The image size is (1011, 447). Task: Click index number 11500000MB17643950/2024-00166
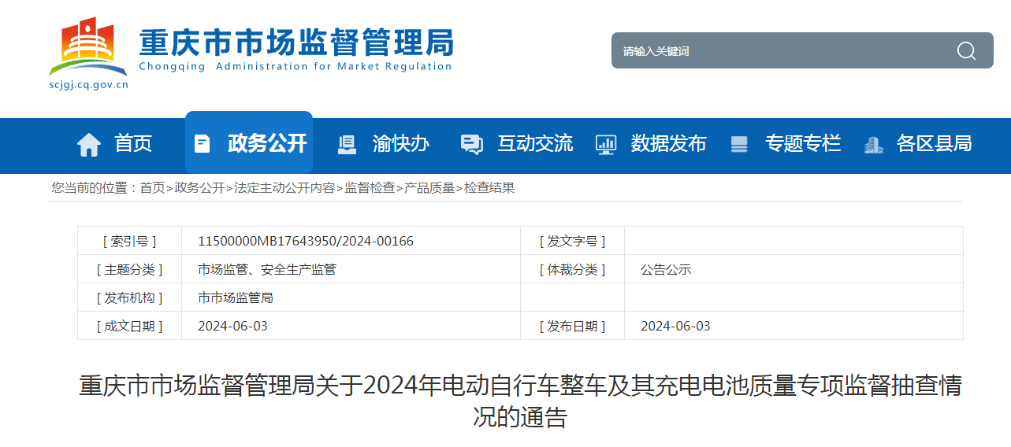point(306,241)
